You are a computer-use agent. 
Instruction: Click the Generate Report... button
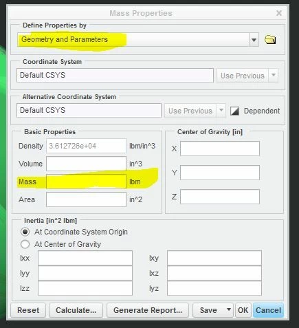coord(148,310)
